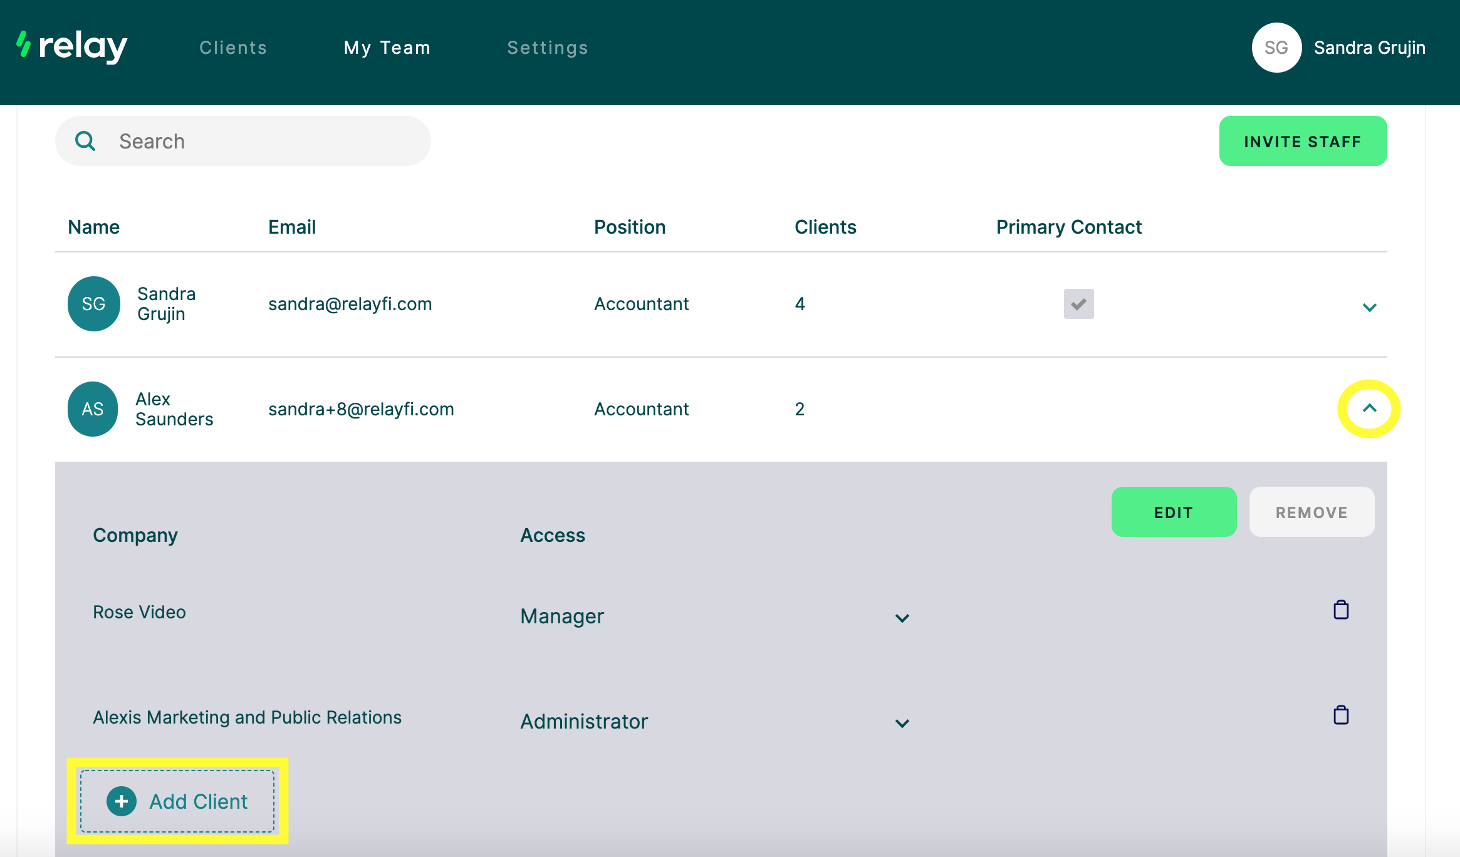
Task: Click Alex Saunders' Accountant position cell
Action: pyautogui.click(x=642, y=409)
